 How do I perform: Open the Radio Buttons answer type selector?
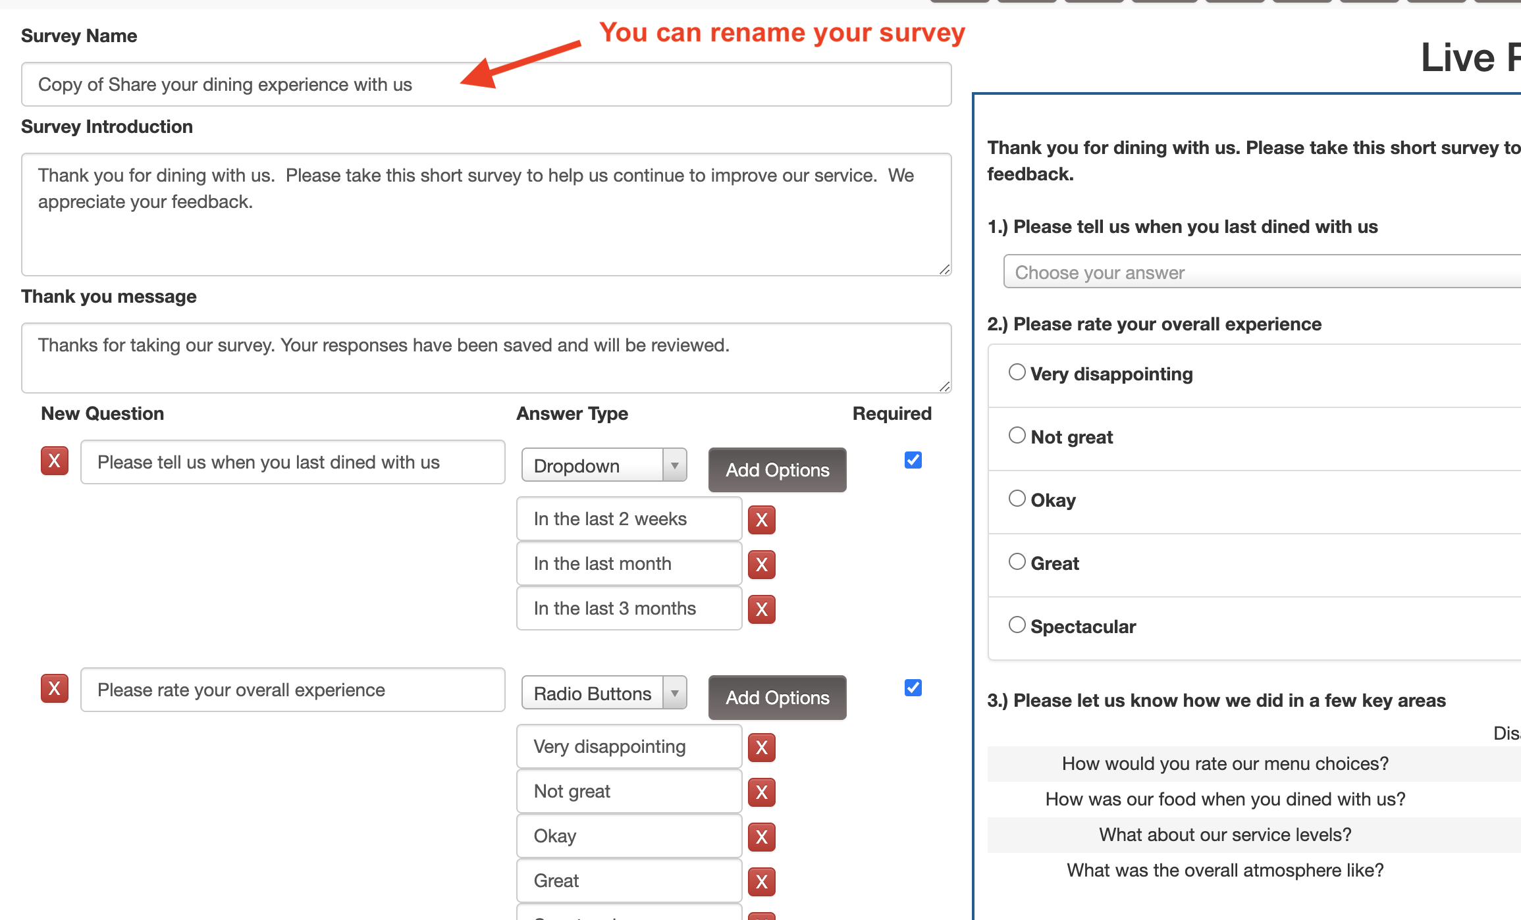tap(604, 693)
